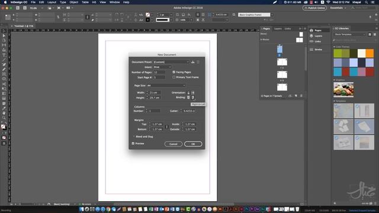The image size is (379, 213).
Task: Click the Publish Online button
Action: [314, 8]
